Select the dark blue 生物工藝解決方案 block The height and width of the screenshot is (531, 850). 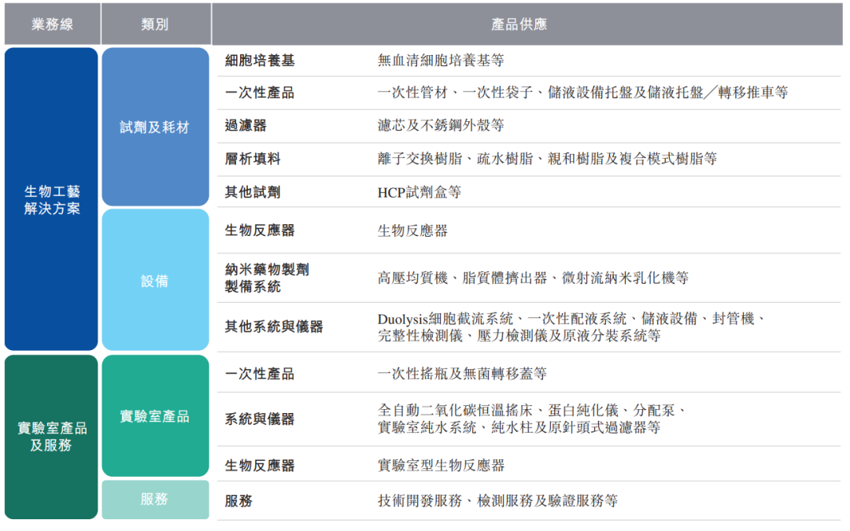52,200
